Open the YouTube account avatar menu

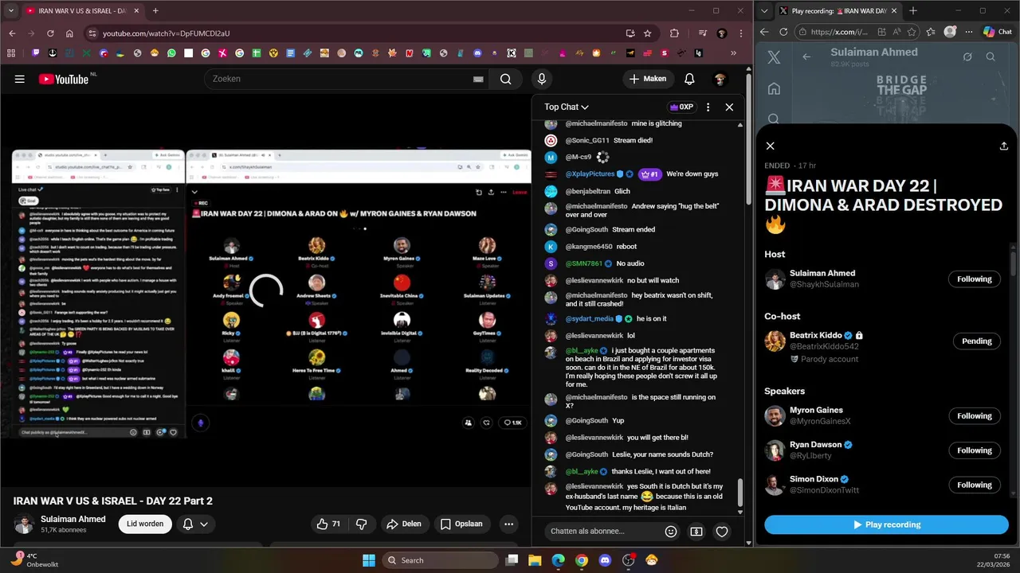pos(720,79)
